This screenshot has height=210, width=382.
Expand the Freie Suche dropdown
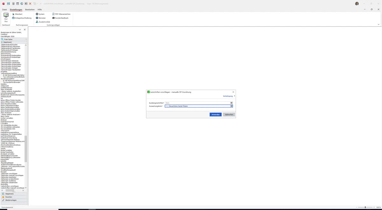(26, 39)
